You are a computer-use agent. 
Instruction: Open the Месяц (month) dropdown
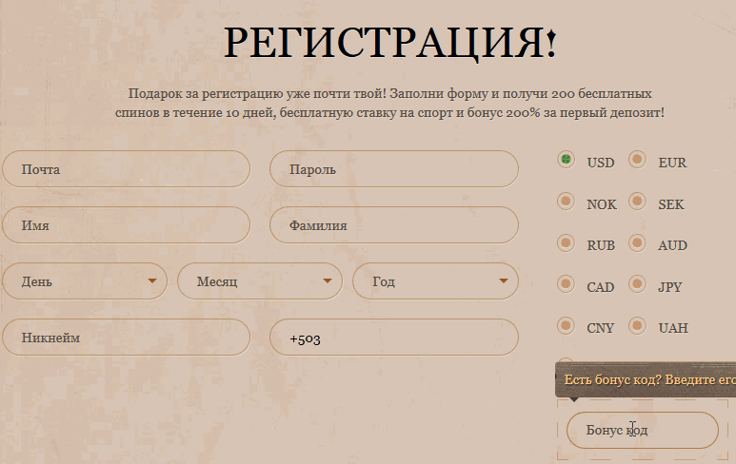click(260, 281)
